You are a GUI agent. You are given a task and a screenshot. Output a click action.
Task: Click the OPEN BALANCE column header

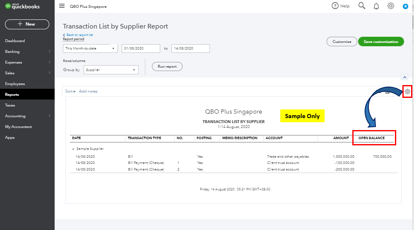click(371, 138)
